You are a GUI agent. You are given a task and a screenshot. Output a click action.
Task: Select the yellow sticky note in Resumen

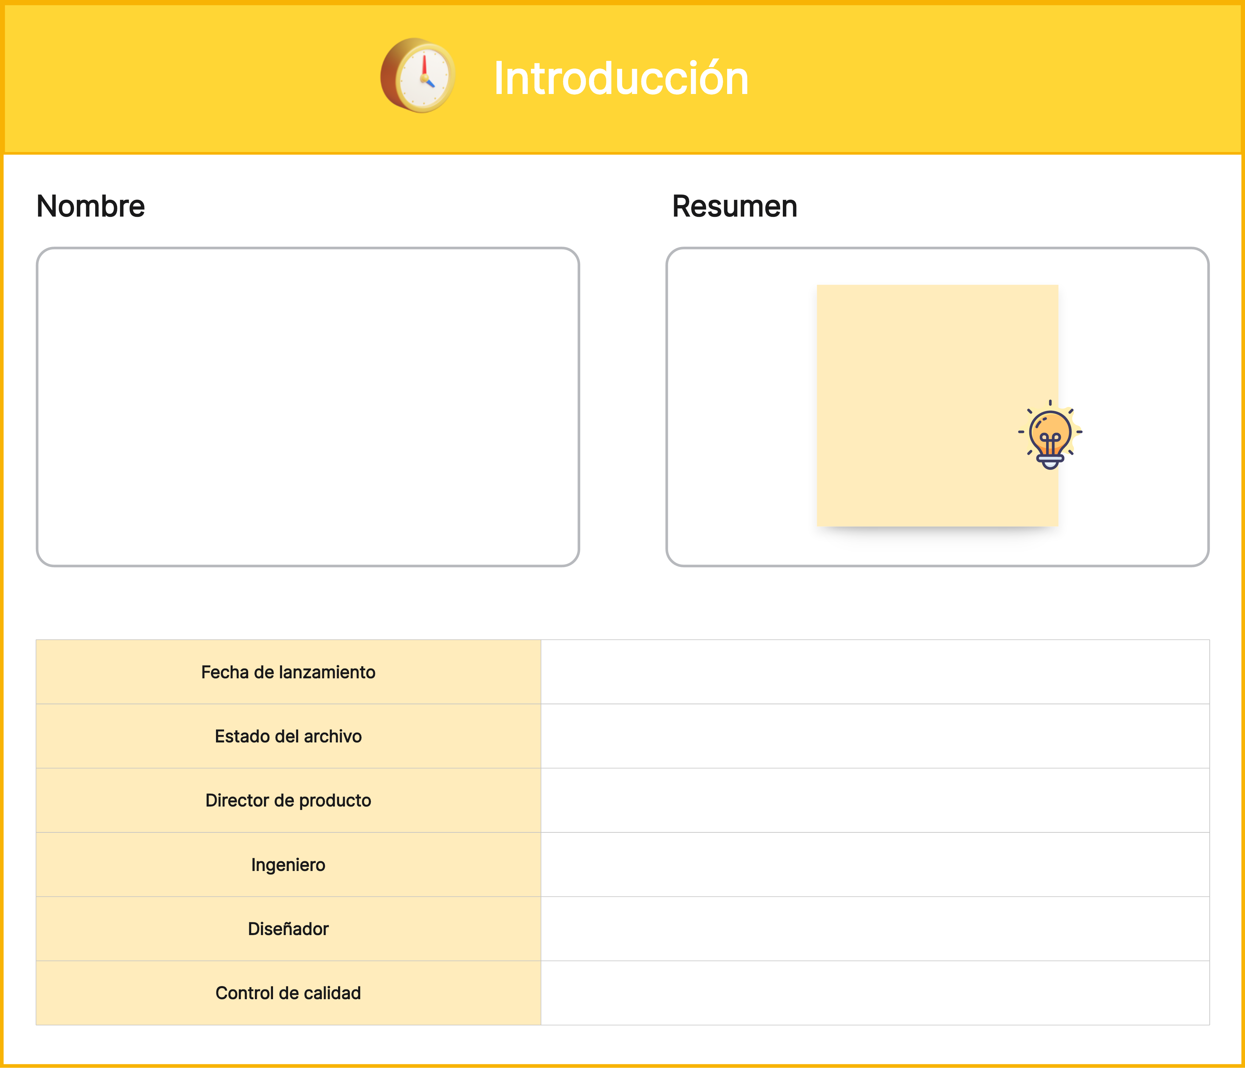coord(937,405)
